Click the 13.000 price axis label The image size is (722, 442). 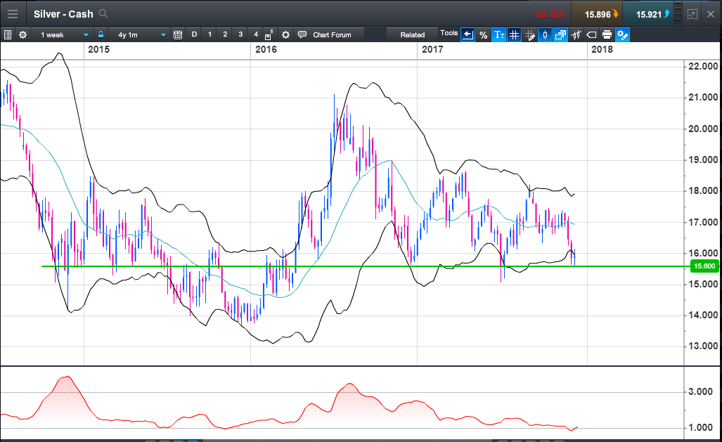tap(702, 346)
